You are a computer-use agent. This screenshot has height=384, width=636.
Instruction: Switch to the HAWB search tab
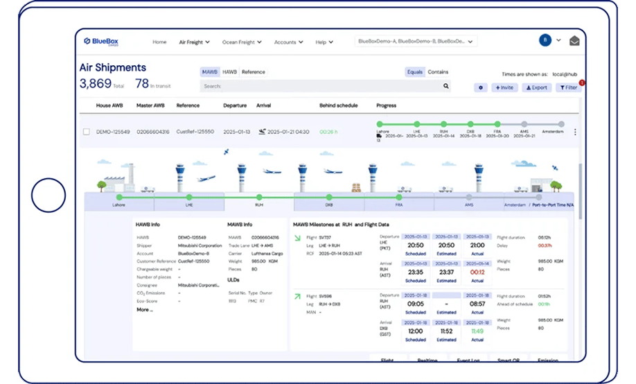pyautogui.click(x=229, y=72)
